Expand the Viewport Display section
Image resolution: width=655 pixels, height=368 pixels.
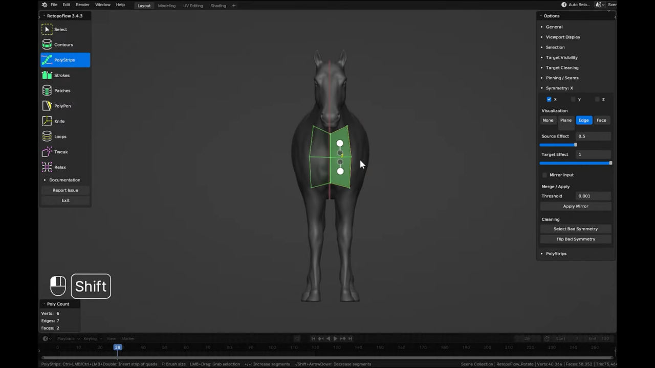[x=563, y=37]
